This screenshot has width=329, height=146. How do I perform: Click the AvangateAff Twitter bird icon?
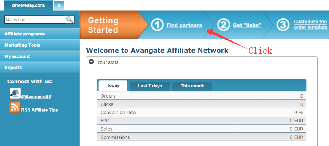point(15,93)
